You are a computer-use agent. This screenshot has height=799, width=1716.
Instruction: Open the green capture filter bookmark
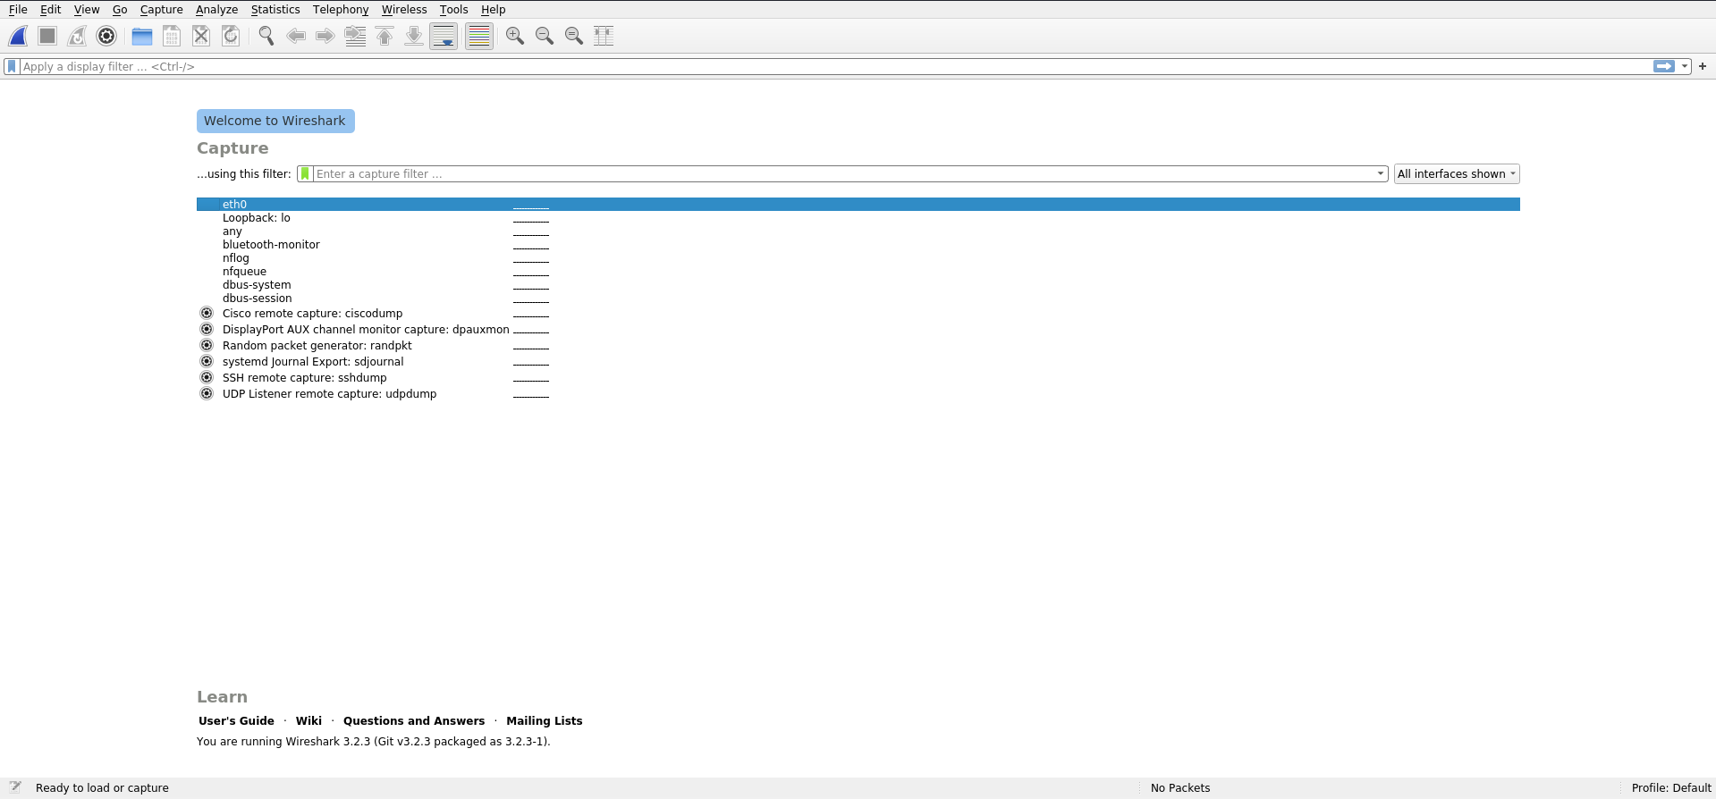305,174
